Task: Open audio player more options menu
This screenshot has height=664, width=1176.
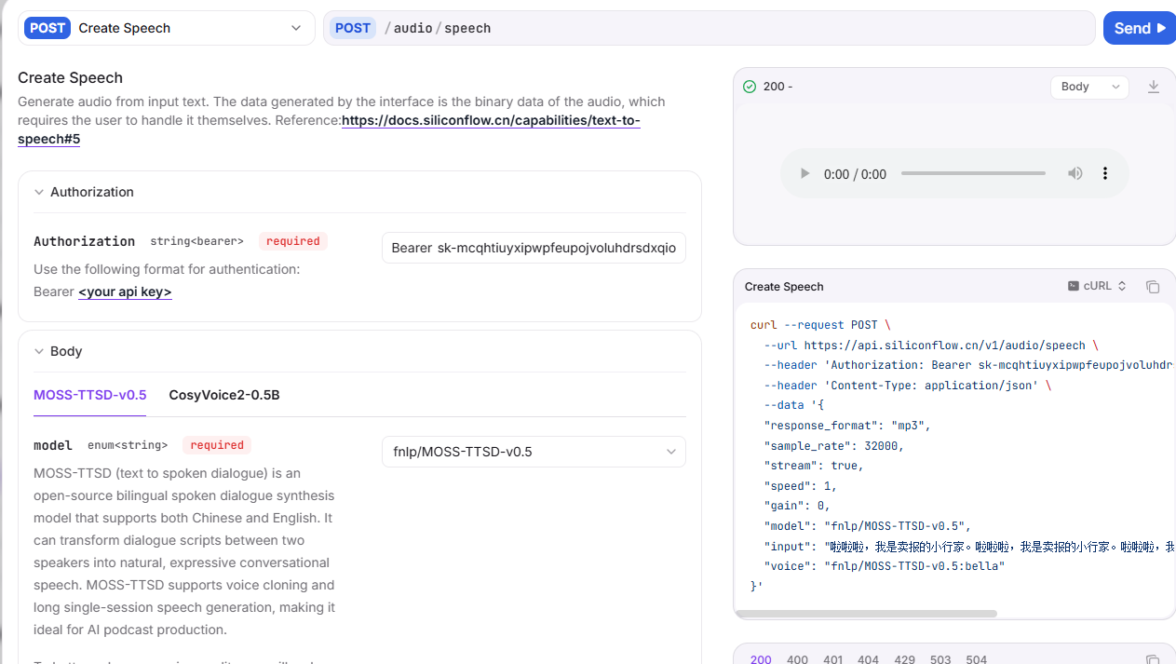Action: click(x=1105, y=174)
